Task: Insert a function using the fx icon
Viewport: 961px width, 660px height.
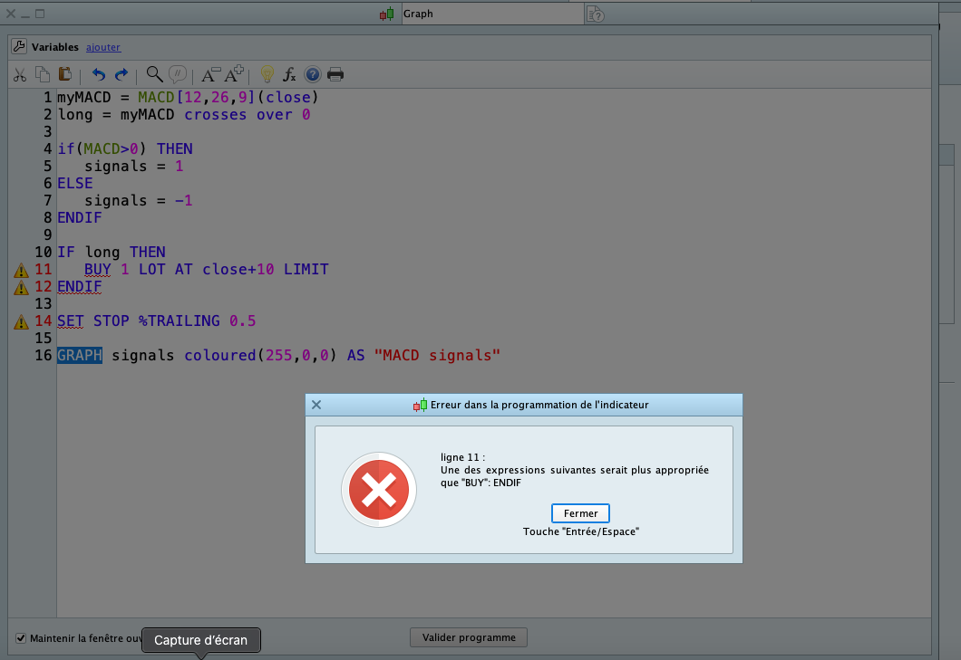Action: click(289, 74)
